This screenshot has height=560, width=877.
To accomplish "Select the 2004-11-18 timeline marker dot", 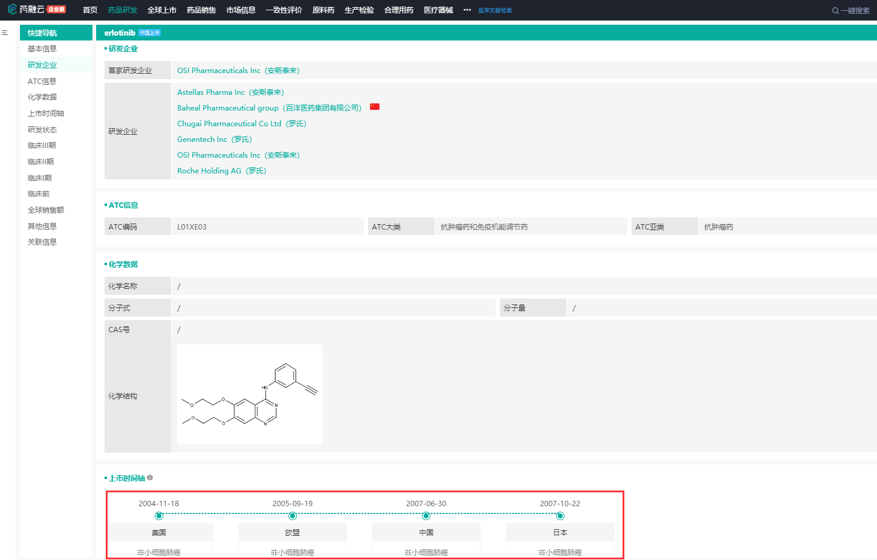I will (159, 516).
